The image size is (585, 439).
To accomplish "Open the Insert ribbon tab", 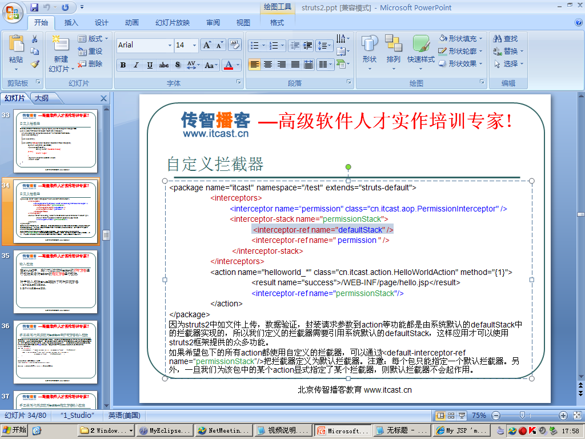I will click(x=71, y=23).
